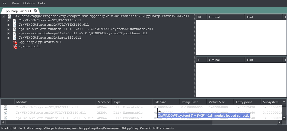Click right arrow of horizontal scrollbar

280,122
